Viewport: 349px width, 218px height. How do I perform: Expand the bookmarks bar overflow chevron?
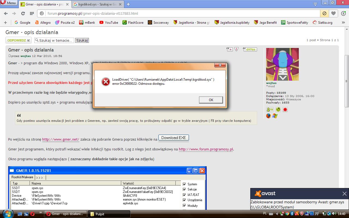point(343,23)
